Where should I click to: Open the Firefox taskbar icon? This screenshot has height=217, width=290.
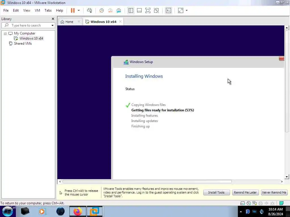[x=78, y=211]
